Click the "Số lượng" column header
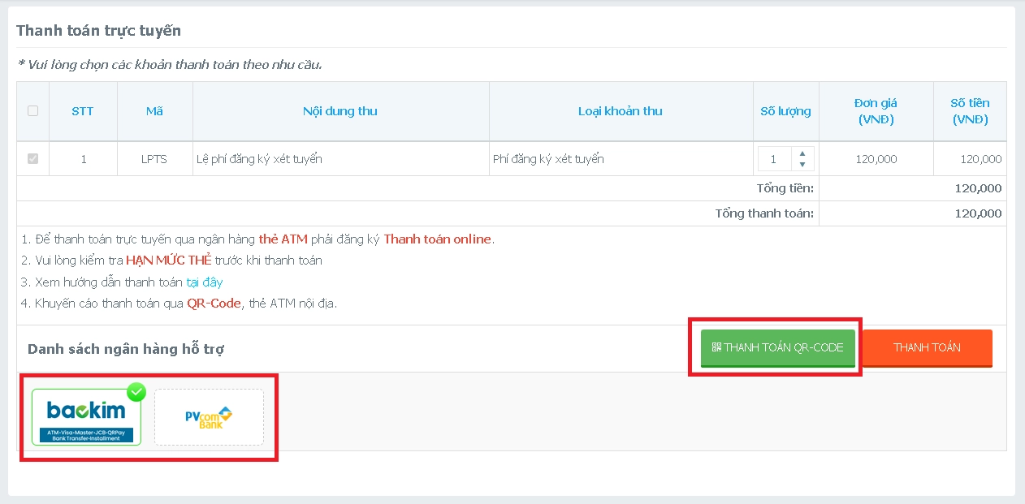Screen dimensions: 1025x504 point(785,111)
